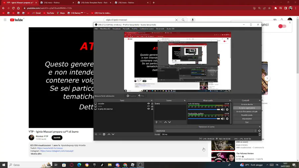Click the YouTube search magnifier button
299x168 pixels.
(x=183, y=20)
